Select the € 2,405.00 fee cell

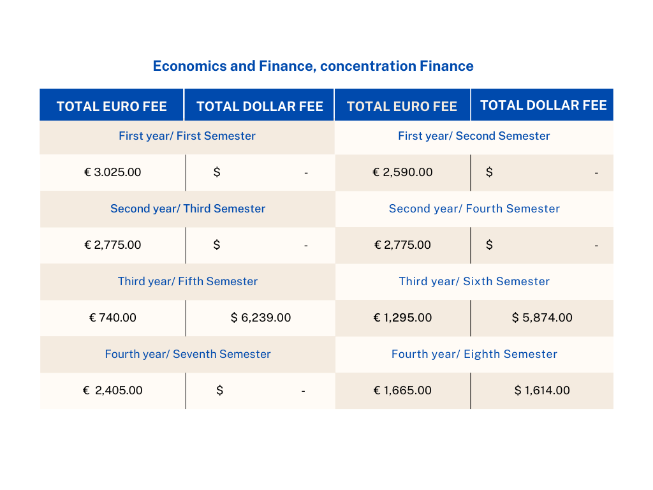(113, 390)
